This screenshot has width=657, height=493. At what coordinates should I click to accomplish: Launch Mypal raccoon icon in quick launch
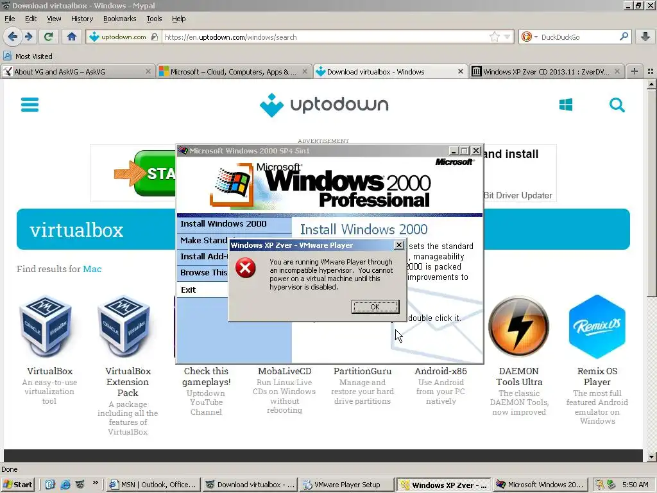(80, 485)
